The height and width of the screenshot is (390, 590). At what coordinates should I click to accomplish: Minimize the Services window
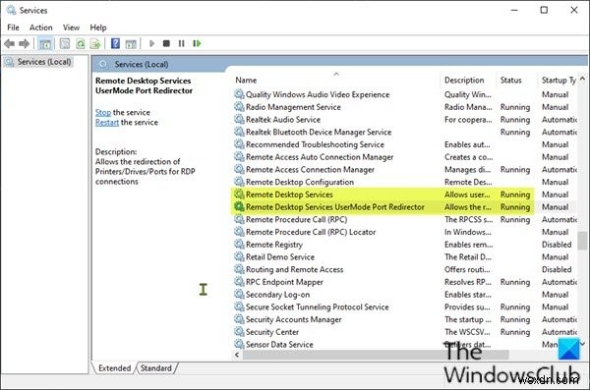tap(514, 10)
